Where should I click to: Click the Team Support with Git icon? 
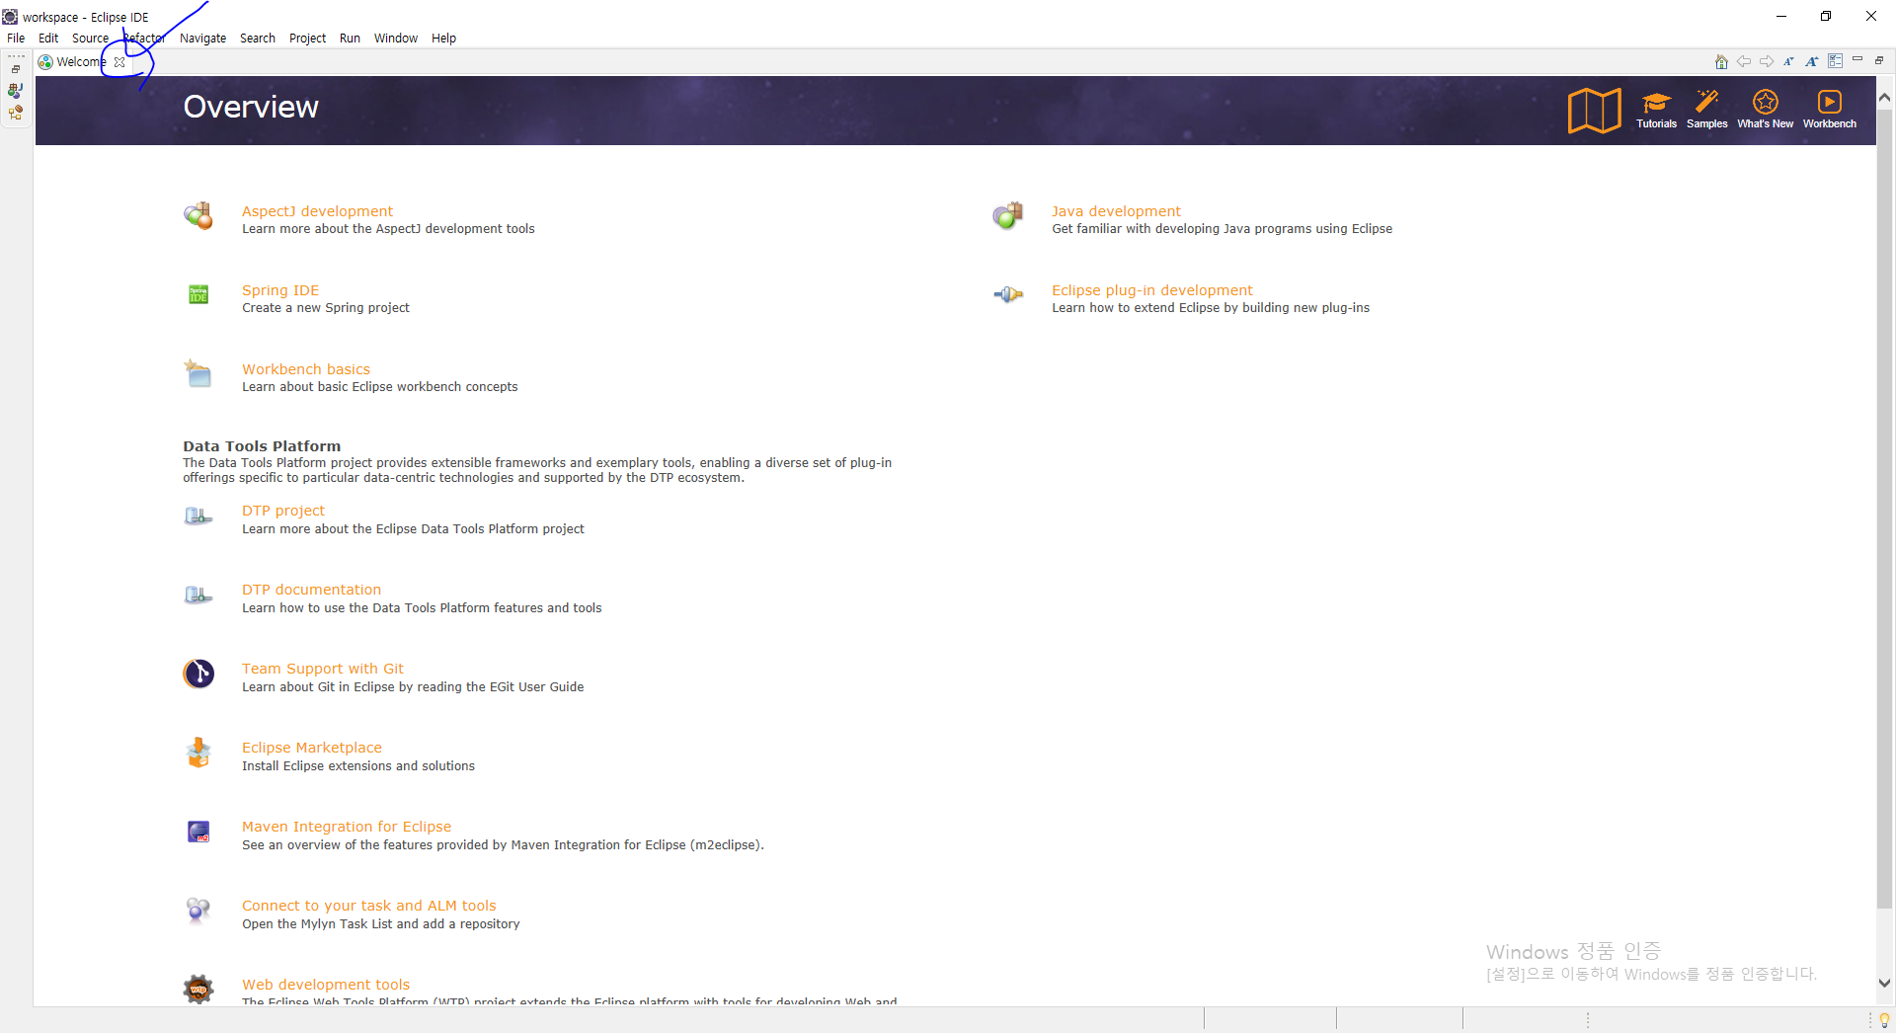coord(198,674)
